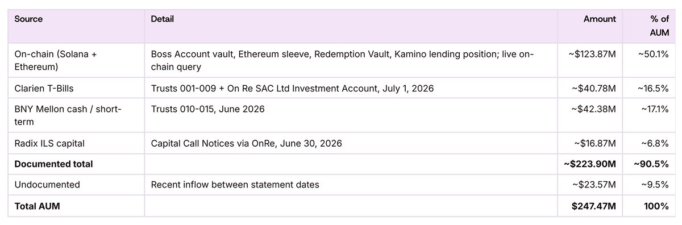Click the Total AUM row label

tap(37, 206)
